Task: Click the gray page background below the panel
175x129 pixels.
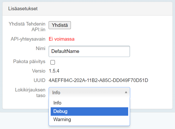Action: click(23, 120)
